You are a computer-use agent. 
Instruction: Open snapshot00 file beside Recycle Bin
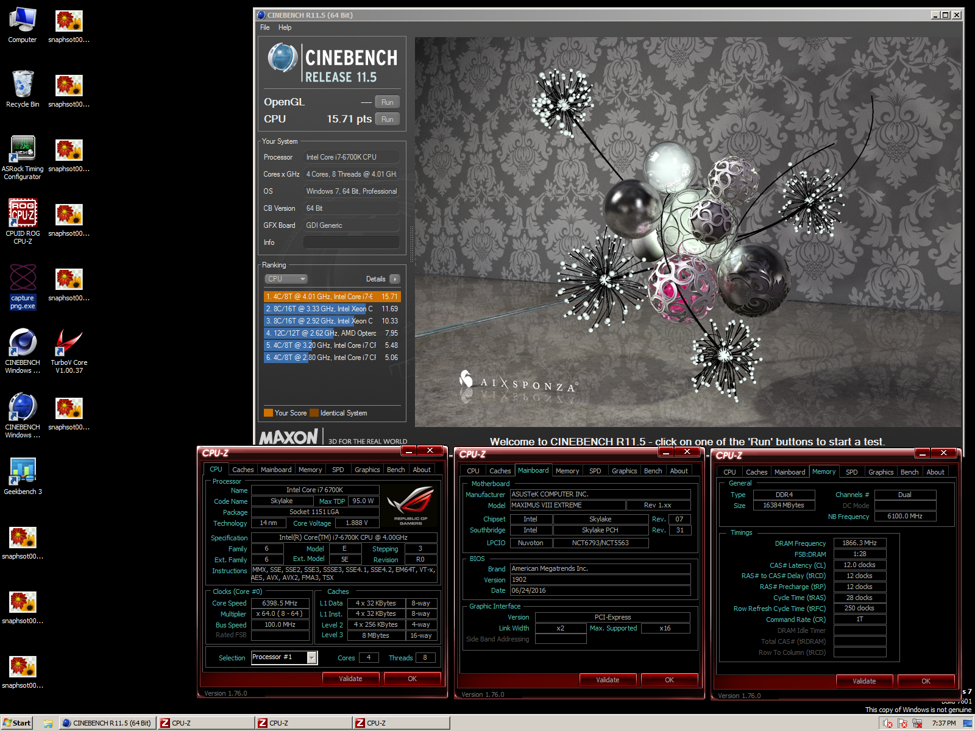coord(69,90)
